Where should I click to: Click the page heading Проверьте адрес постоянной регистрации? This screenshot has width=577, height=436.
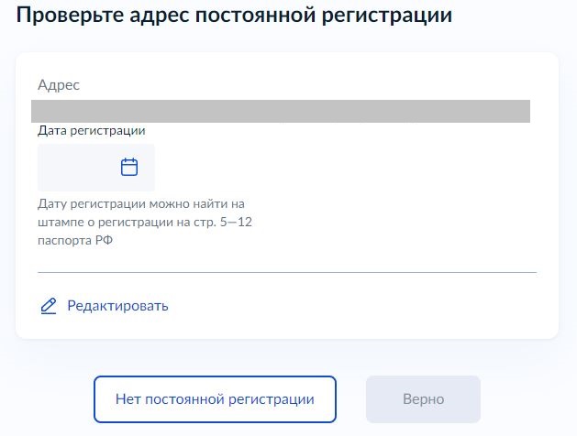(x=234, y=16)
